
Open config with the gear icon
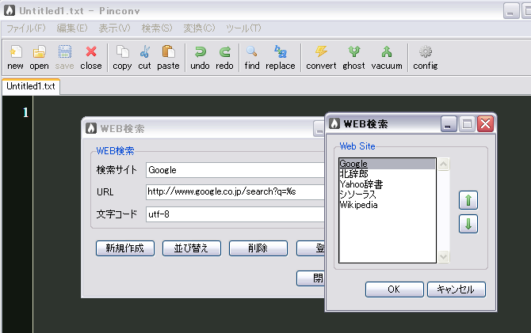click(426, 51)
